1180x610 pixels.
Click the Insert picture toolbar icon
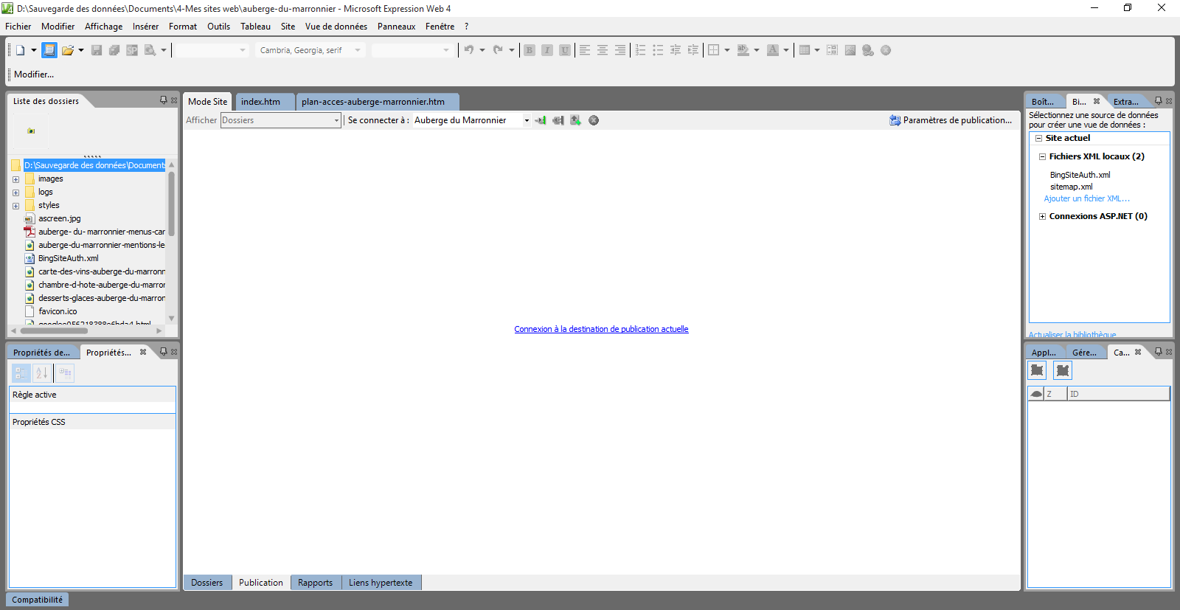(850, 50)
